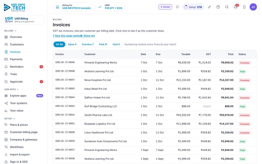
Task: Click the mobile phone preview icon
Action: point(244,7)
